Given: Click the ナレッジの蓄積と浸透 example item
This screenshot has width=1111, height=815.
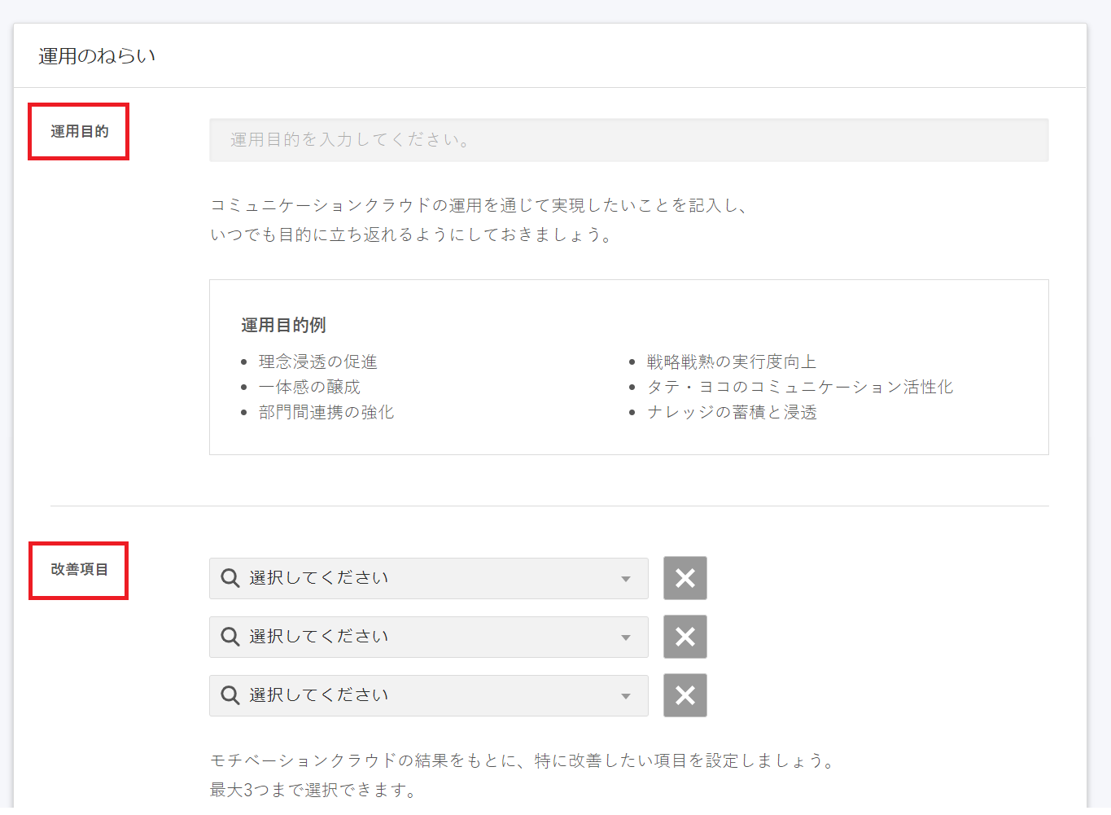Looking at the screenshot, I should coord(731,412).
